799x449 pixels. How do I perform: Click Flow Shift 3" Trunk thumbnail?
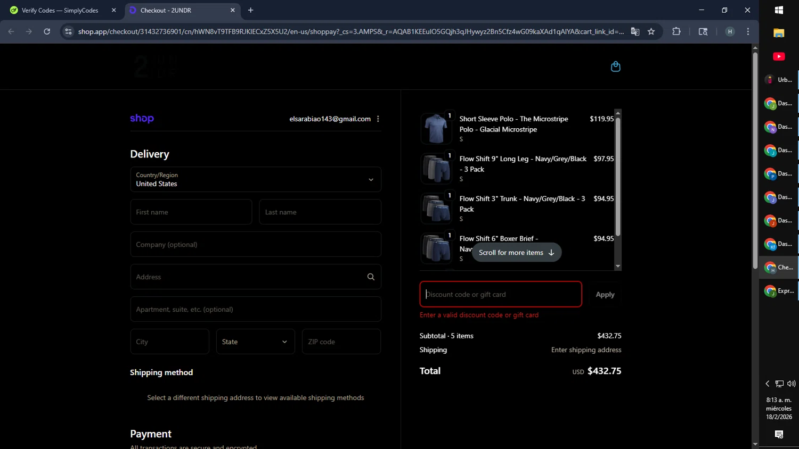pyautogui.click(x=436, y=209)
